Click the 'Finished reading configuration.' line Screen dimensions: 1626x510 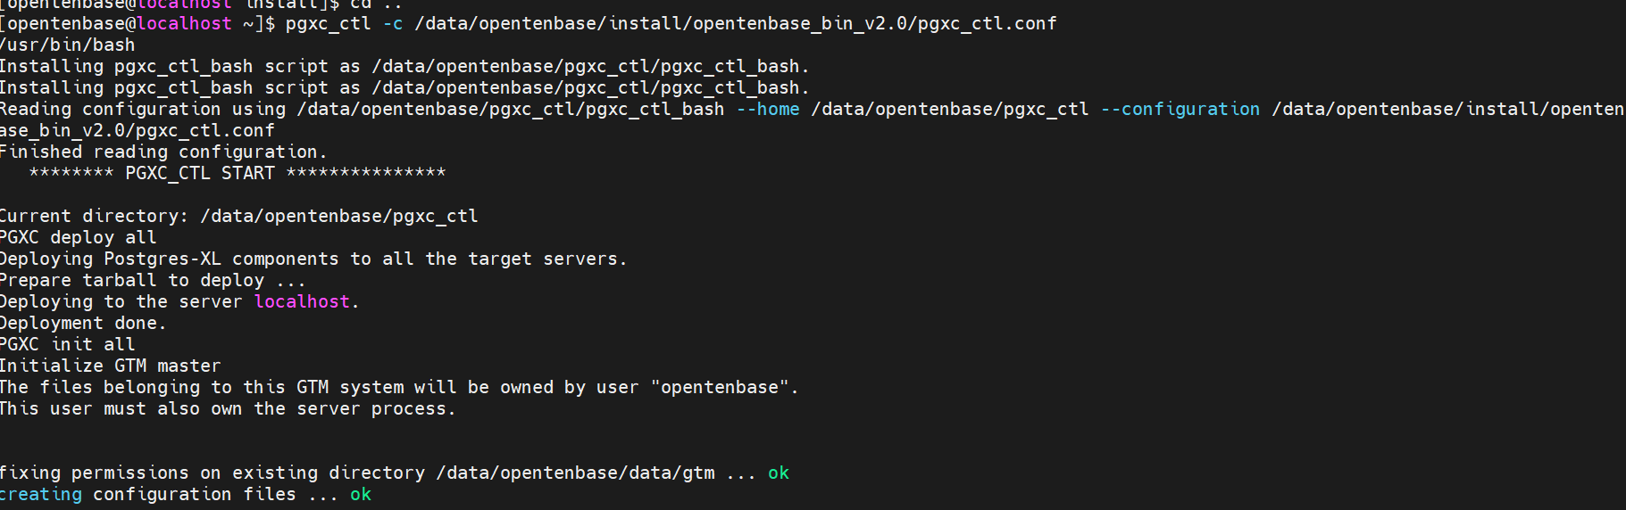click(x=163, y=152)
